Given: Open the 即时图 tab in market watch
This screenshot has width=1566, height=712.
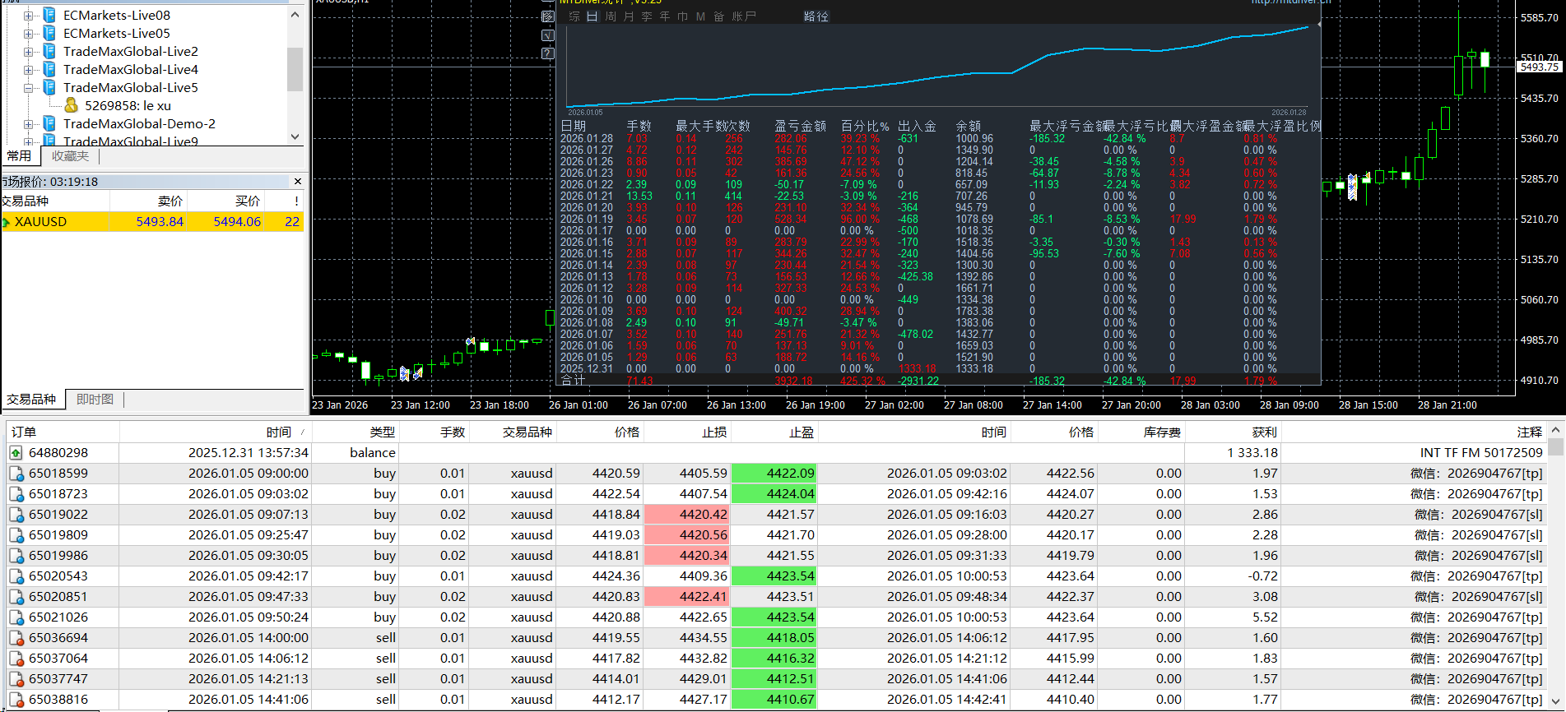Looking at the screenshot, I should pos(95,400).
